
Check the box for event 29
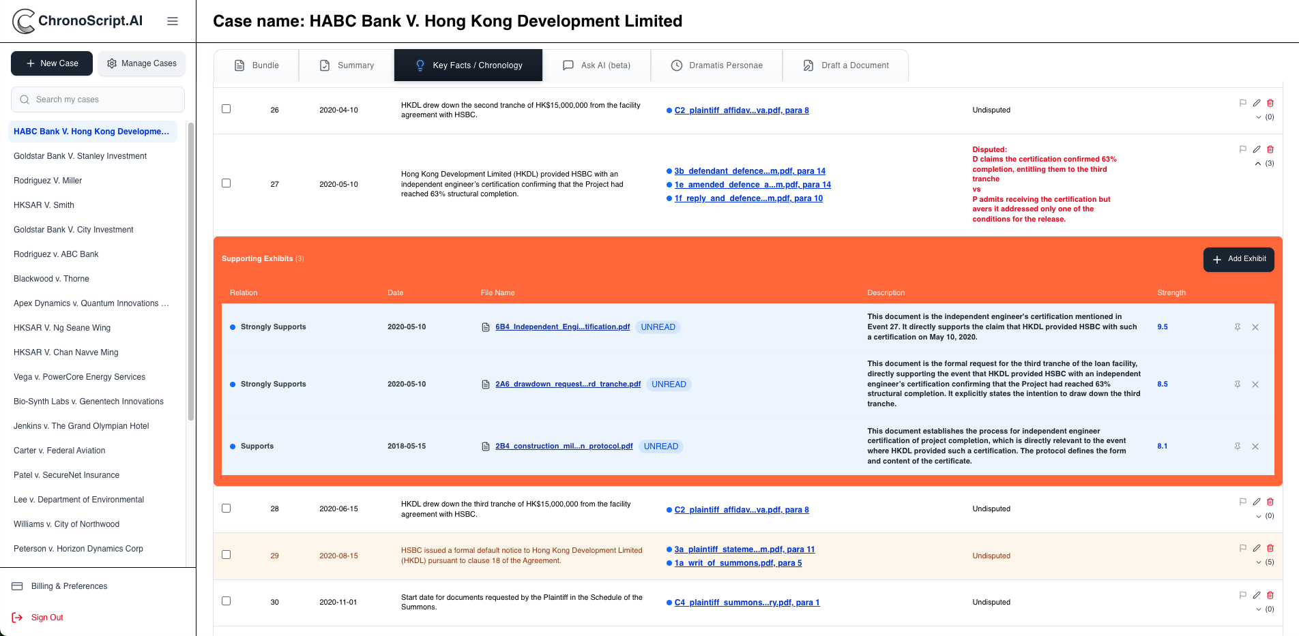tap(227, 555)
